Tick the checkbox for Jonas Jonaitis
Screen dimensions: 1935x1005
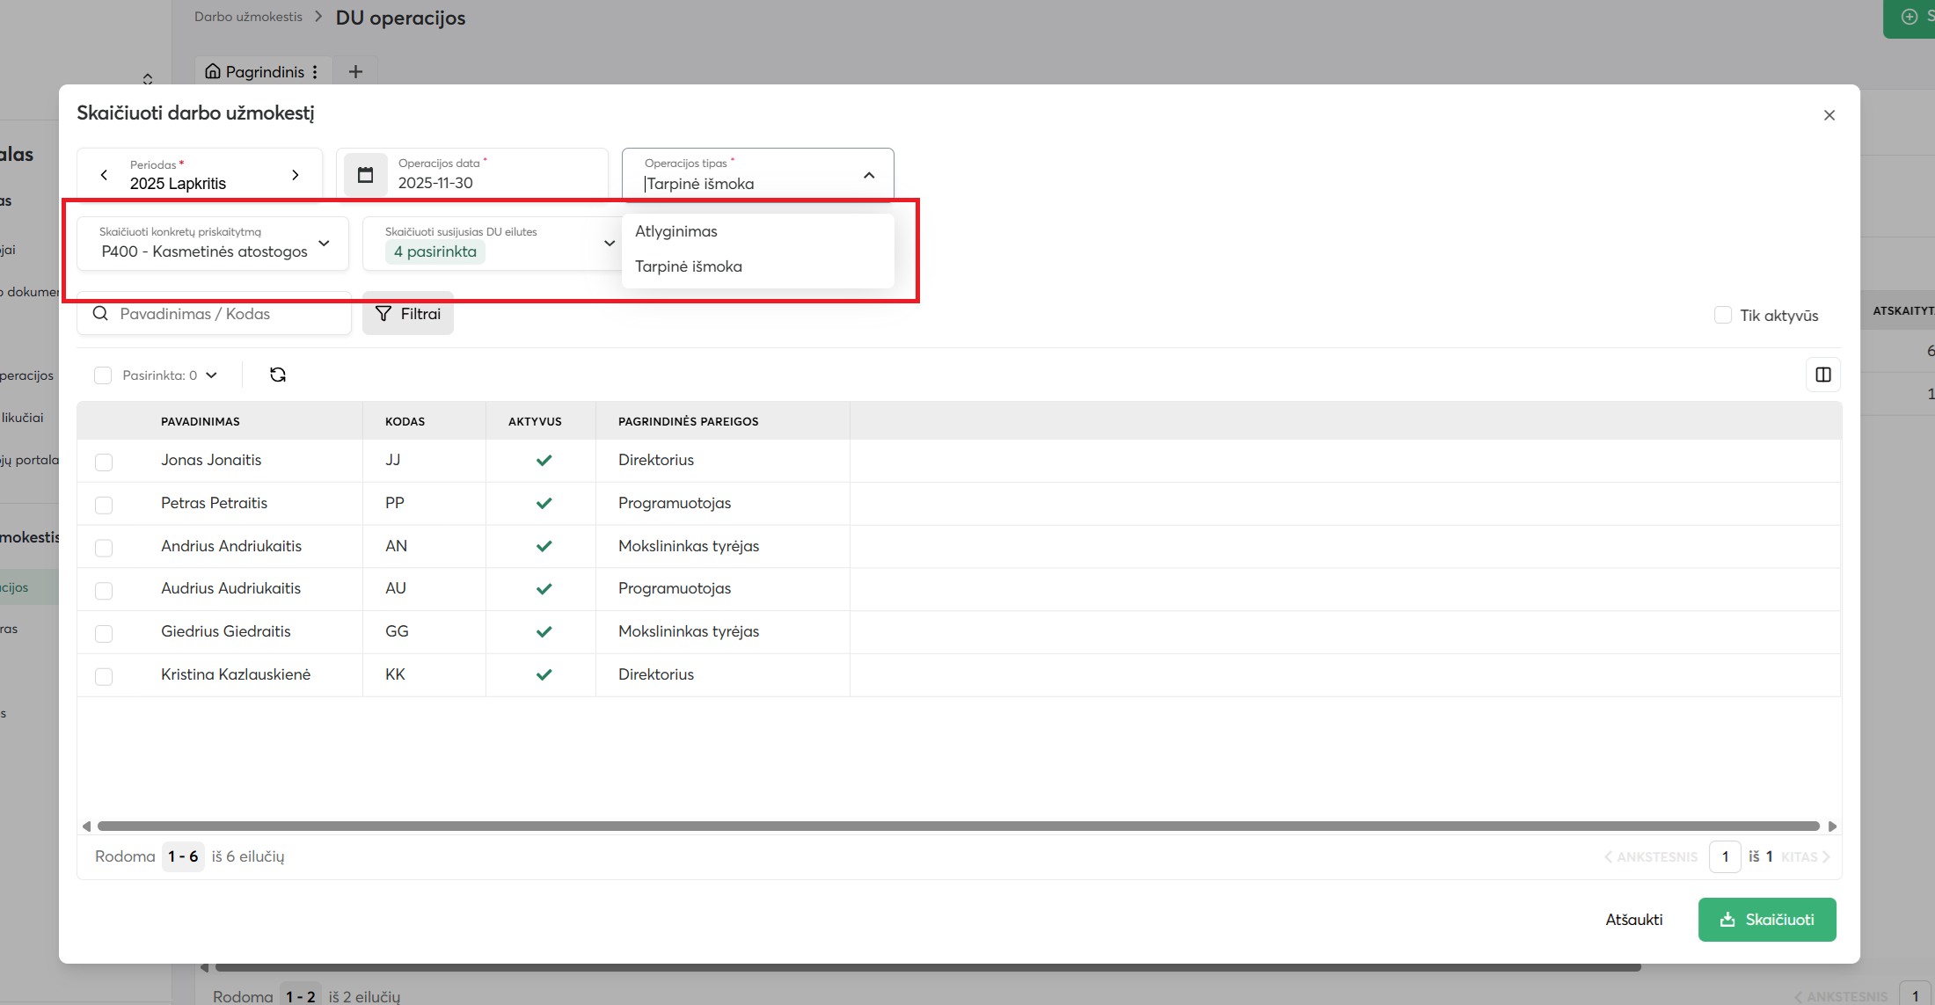(104, 462)
